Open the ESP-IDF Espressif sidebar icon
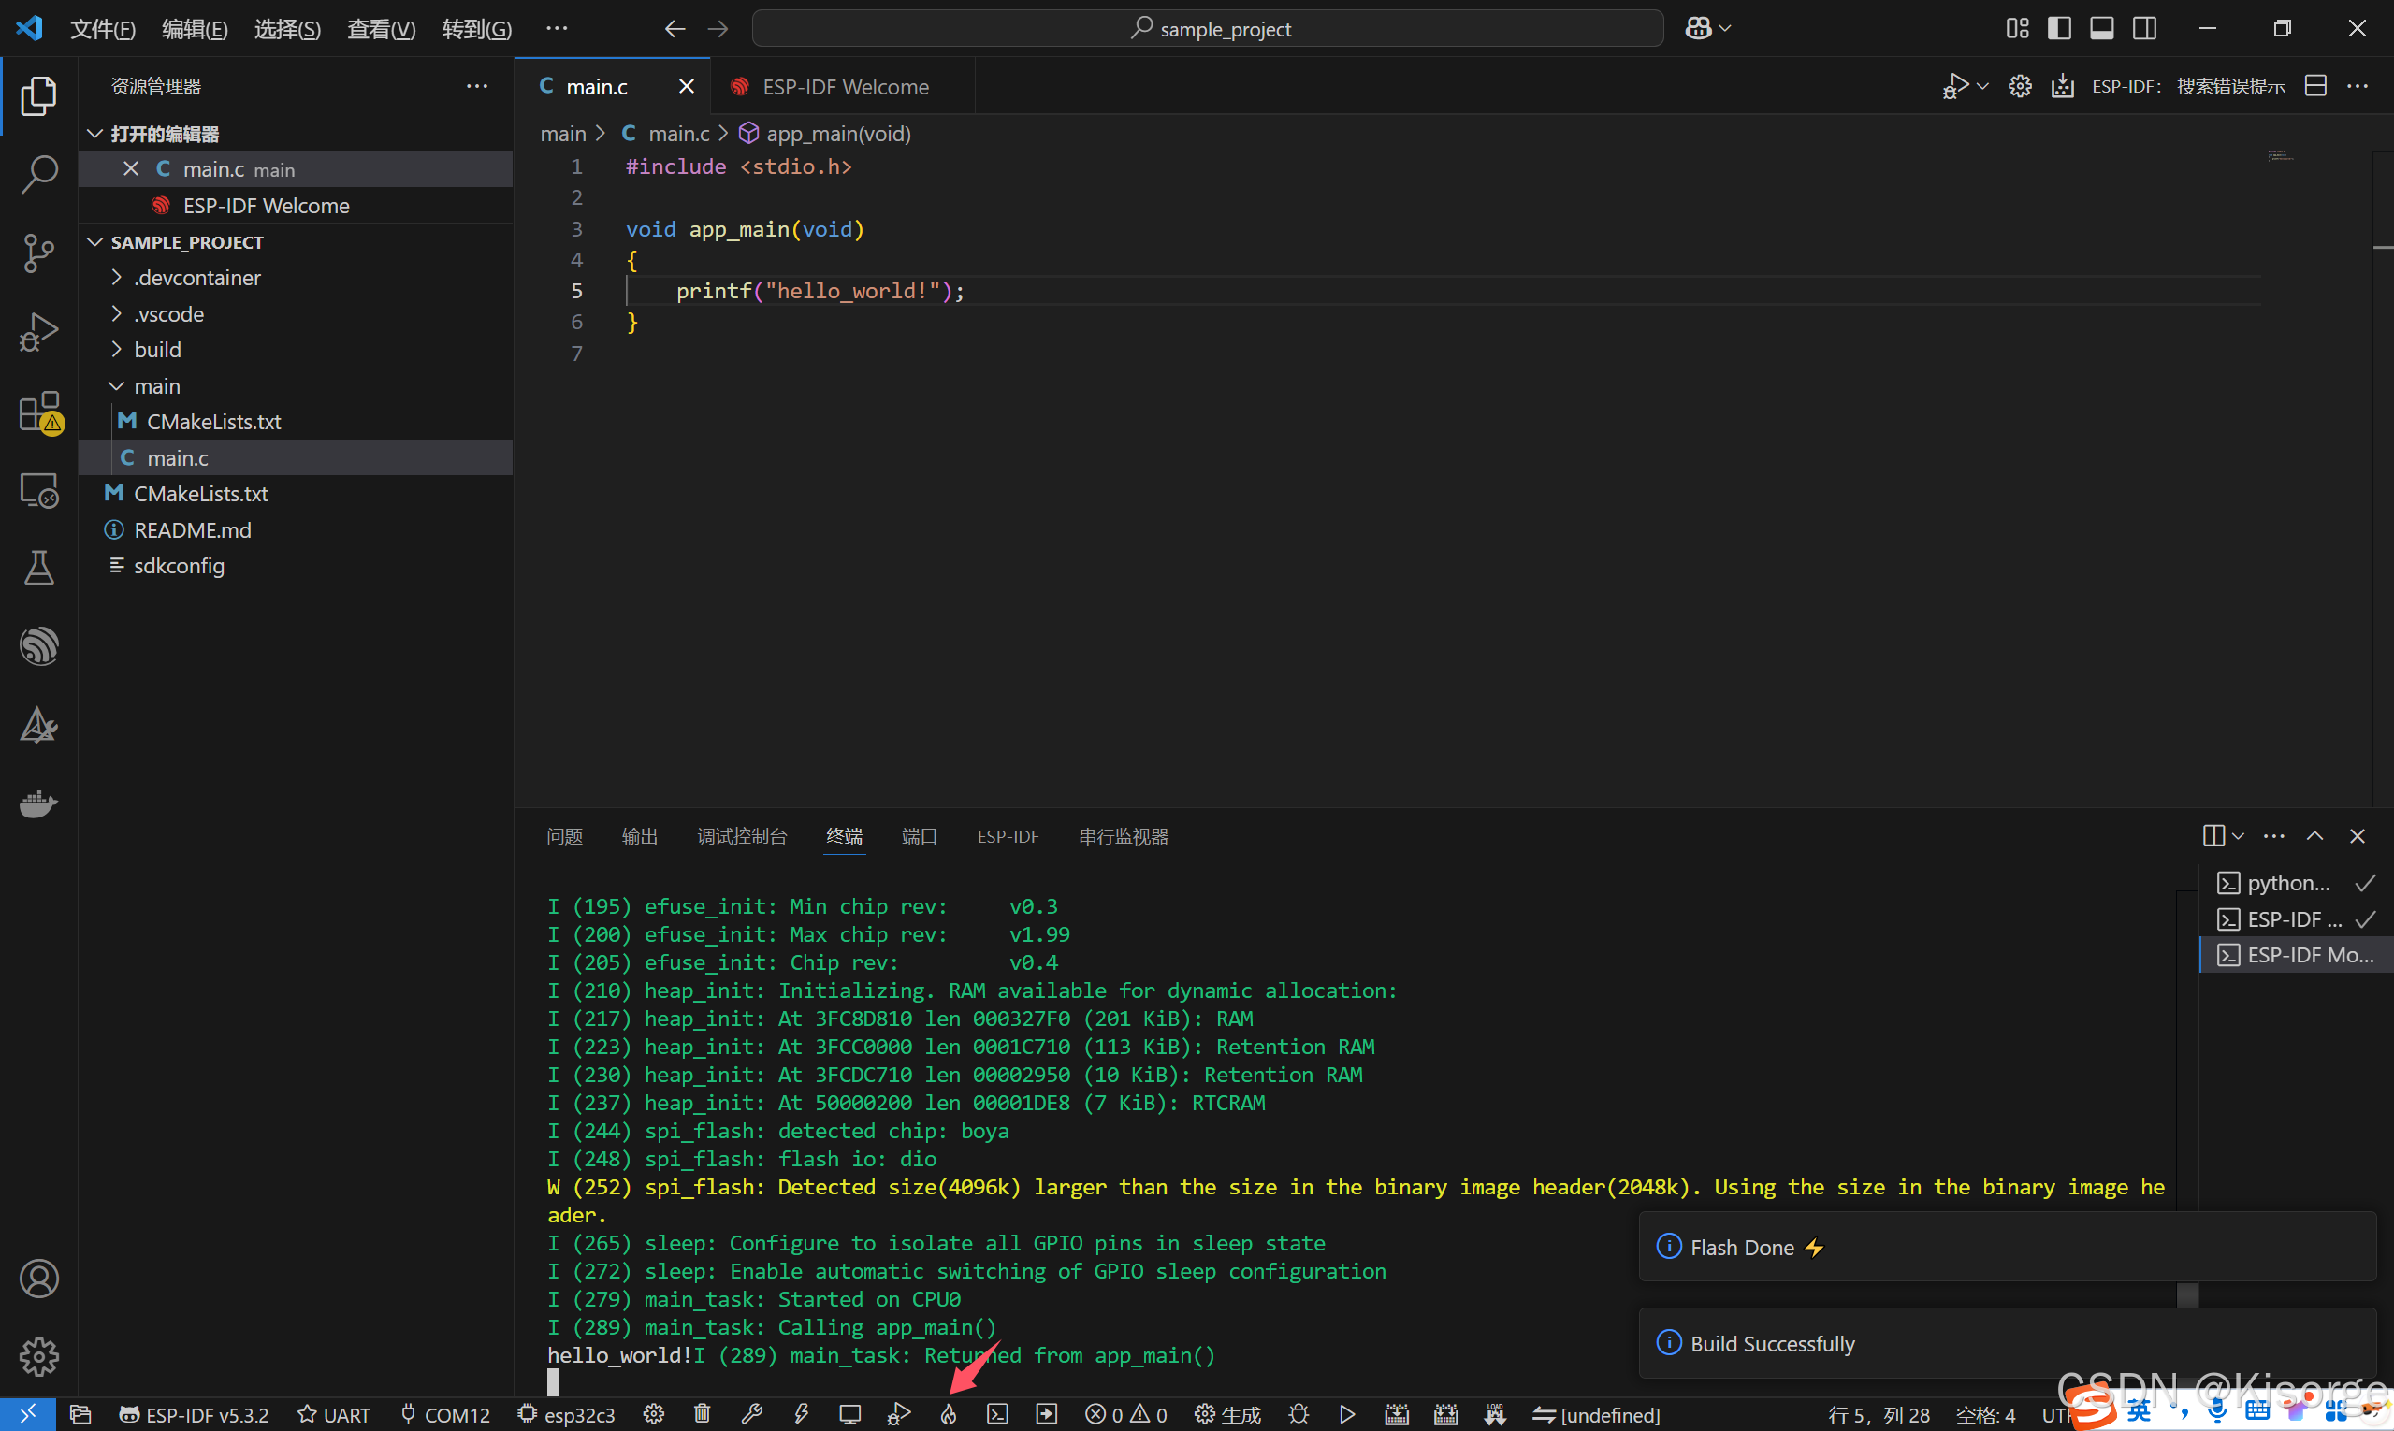 click(38, 647)
